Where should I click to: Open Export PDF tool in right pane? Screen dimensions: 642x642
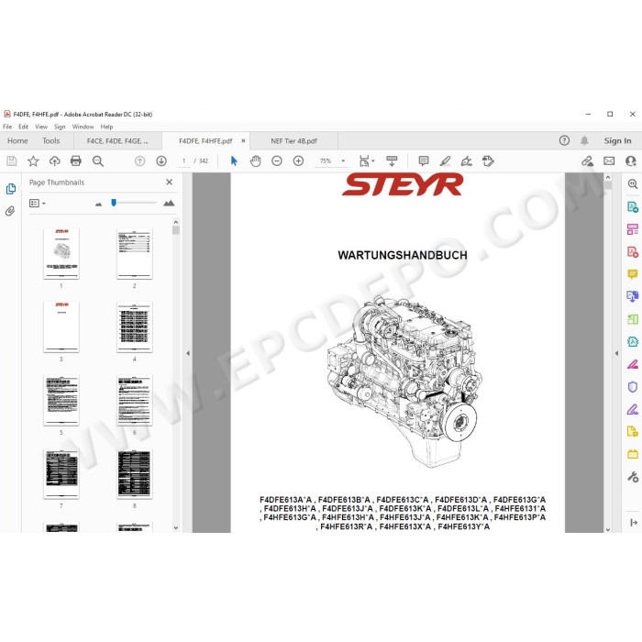coord(633,206)
